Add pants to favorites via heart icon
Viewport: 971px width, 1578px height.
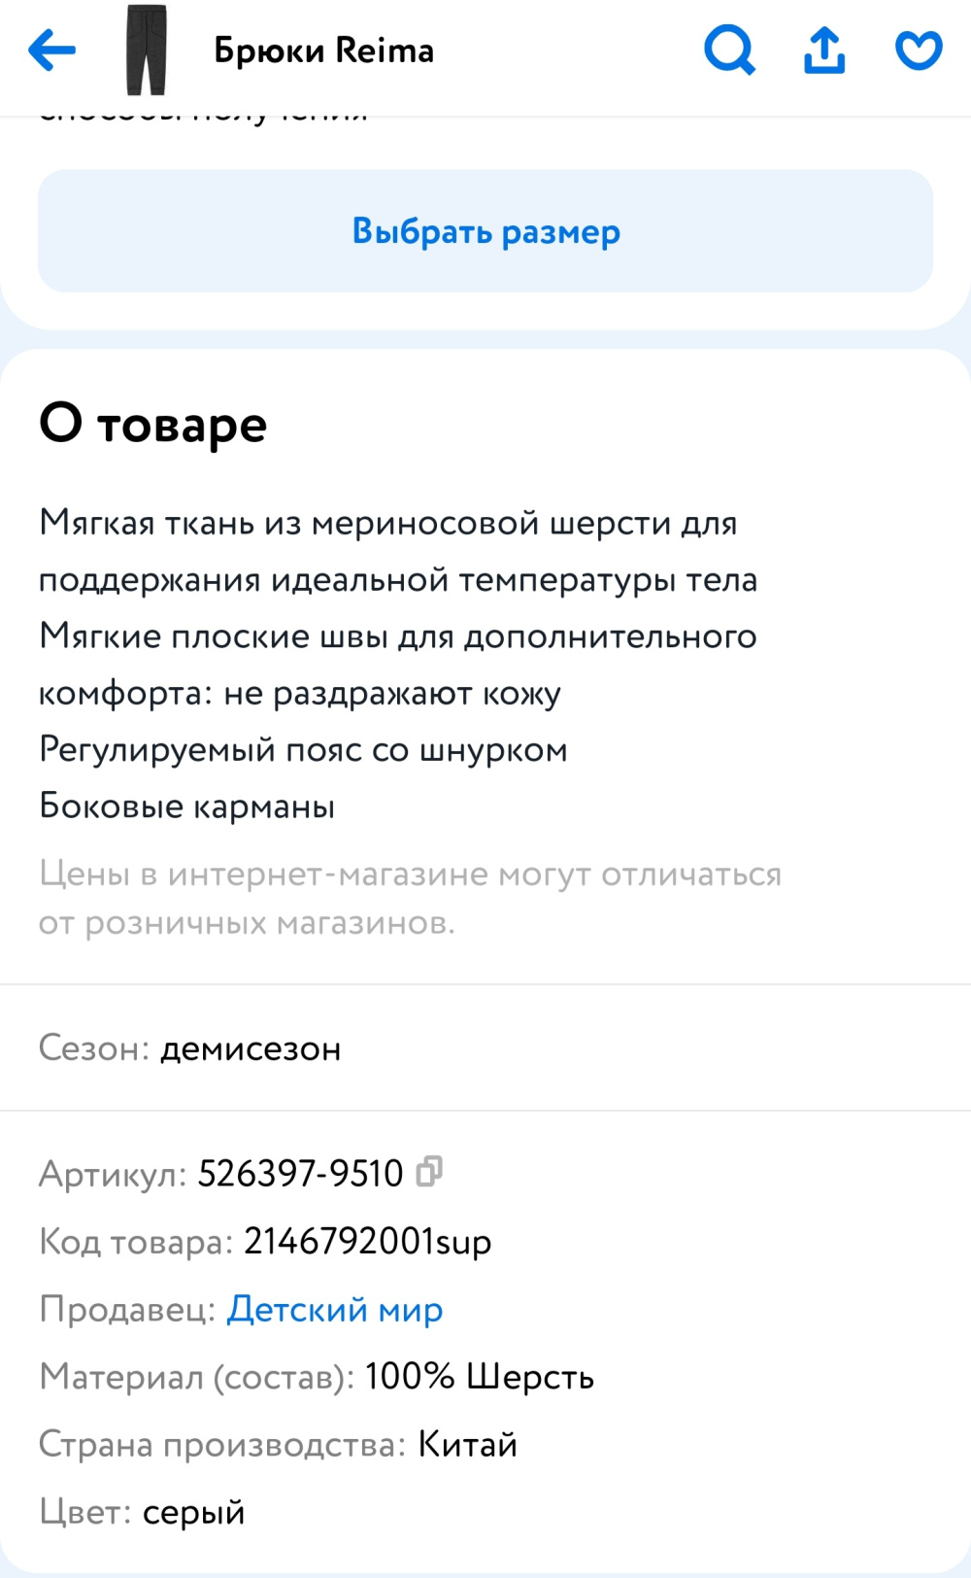pos(917,51)
